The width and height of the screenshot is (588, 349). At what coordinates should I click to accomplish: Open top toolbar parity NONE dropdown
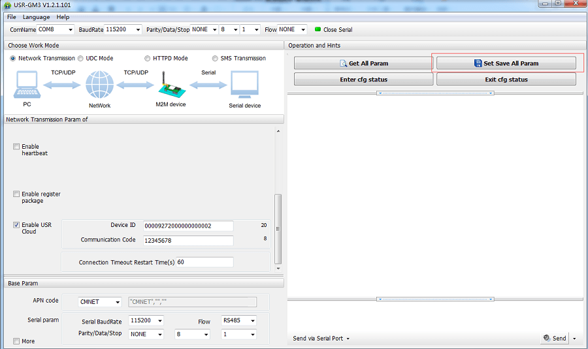(214, 29)
